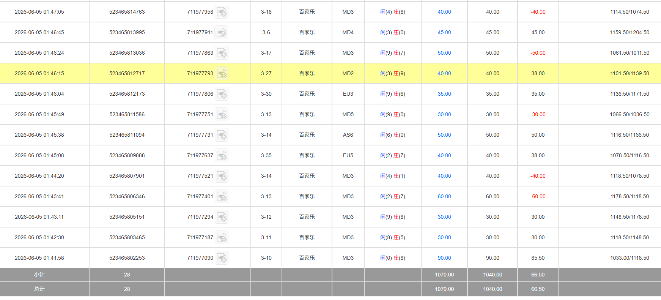Open video replay icon for round 711977090

coord(222,258)
